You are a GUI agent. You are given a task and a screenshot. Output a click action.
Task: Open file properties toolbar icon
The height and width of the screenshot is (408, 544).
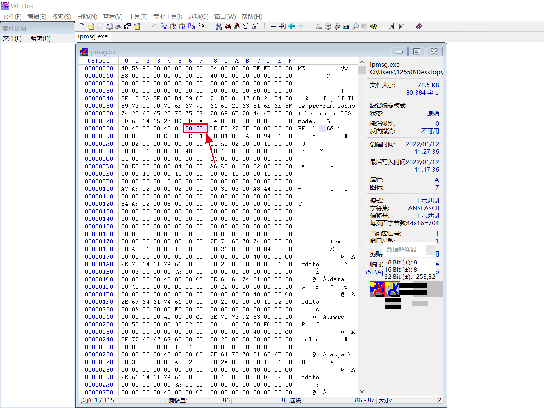(x=127, y=27)
